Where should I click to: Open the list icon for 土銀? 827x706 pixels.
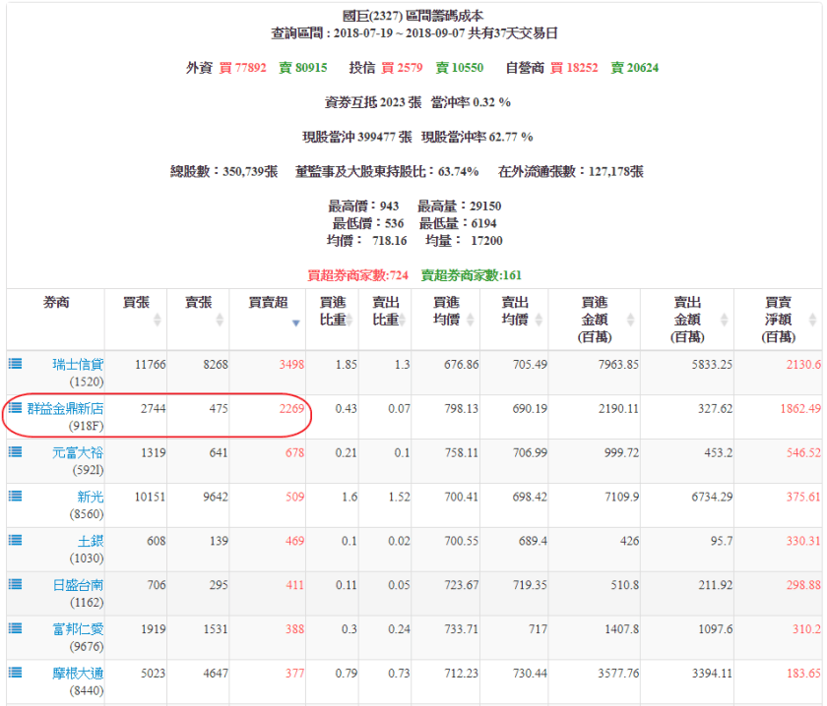coord(15,540)
